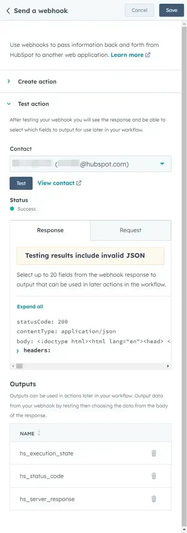Open the View contact link

(56, 183)
